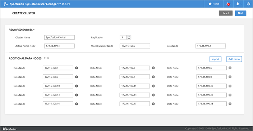Remove data node 172.16.100.12

(x=230, y=86)
